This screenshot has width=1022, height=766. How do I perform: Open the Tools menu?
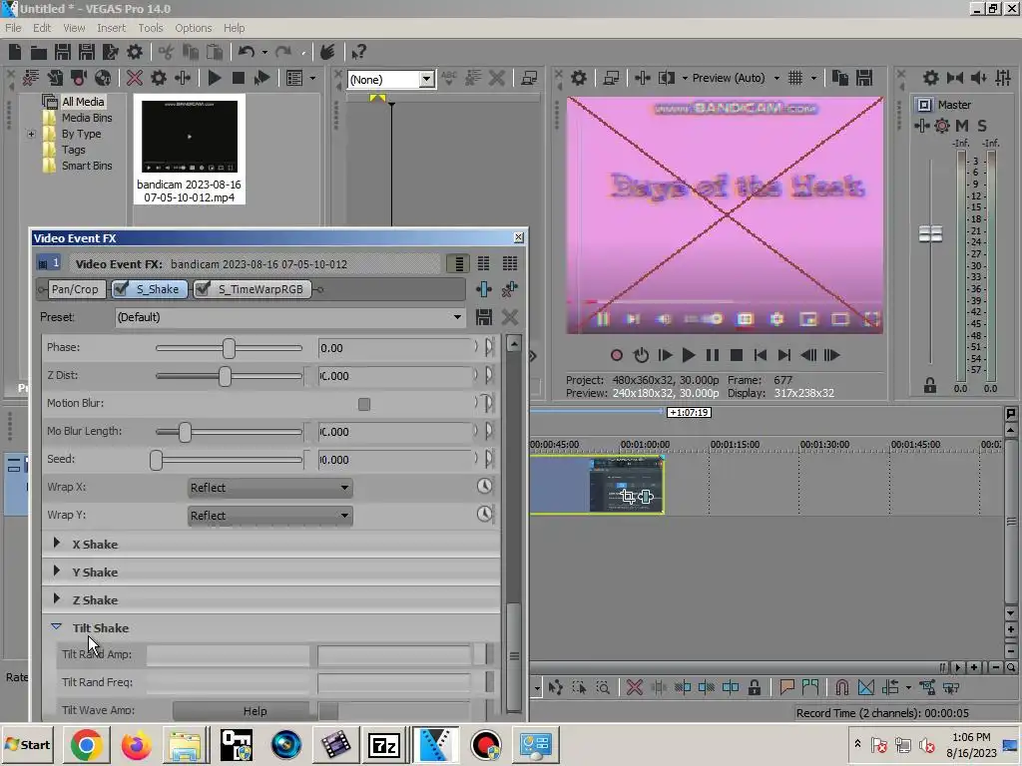click(151, 28)
